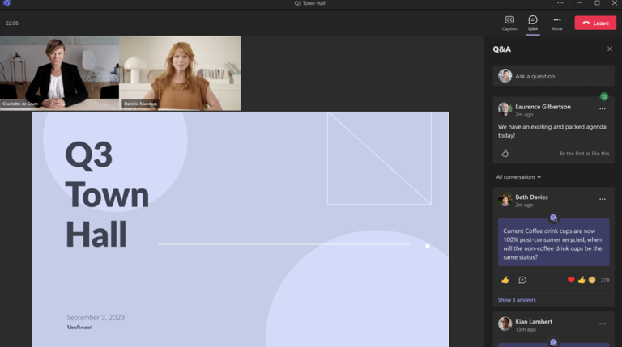Screen dimensions: 622x347
Task: Open options menu on Beth Davies' question
Action: [x=603, y=199]
